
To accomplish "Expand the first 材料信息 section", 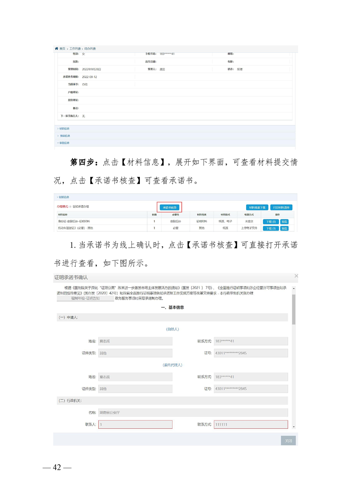I will [x=64, y=129].
